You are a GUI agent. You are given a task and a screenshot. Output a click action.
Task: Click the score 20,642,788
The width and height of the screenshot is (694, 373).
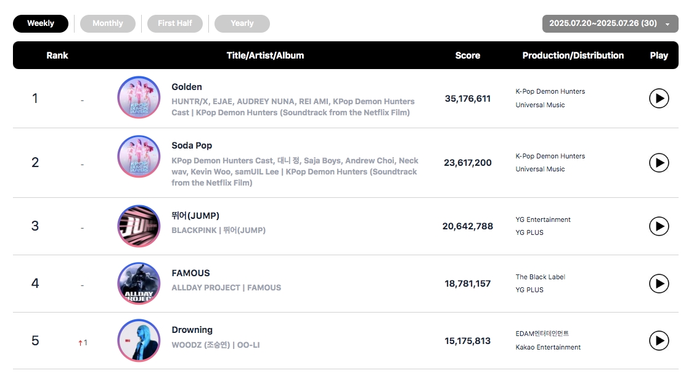(x=467, y=226)
